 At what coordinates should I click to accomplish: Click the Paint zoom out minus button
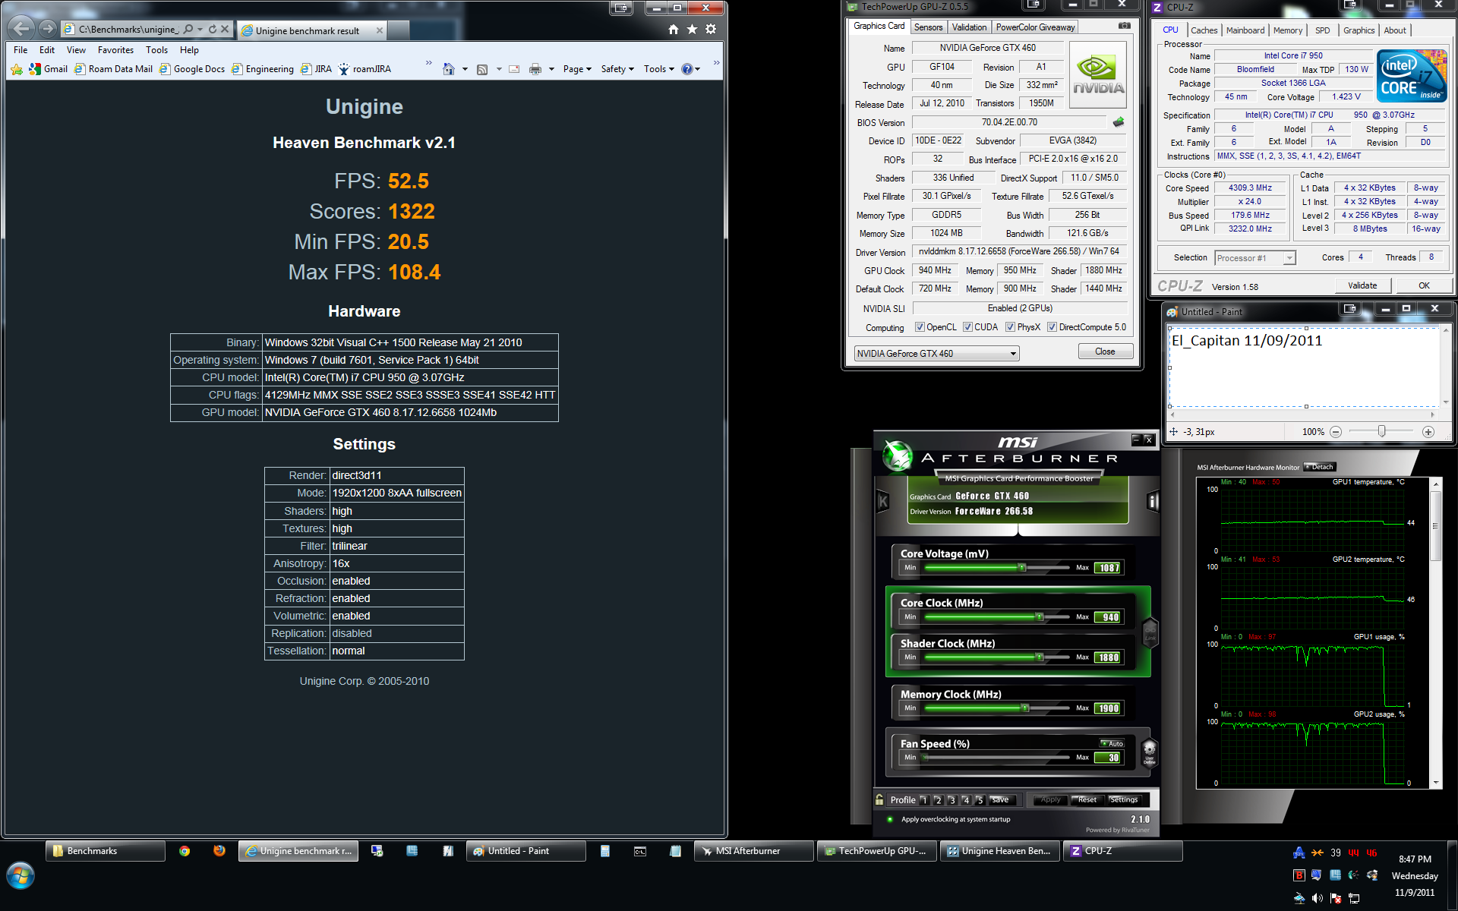coord(1336,432)
